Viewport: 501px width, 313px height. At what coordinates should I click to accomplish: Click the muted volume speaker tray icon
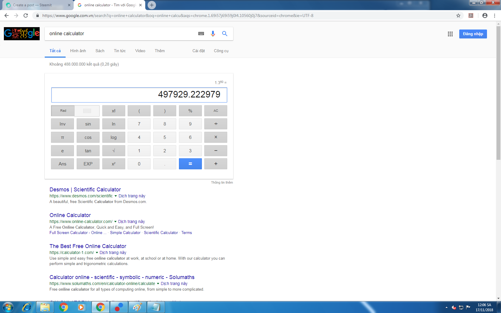tap(454, 307)
